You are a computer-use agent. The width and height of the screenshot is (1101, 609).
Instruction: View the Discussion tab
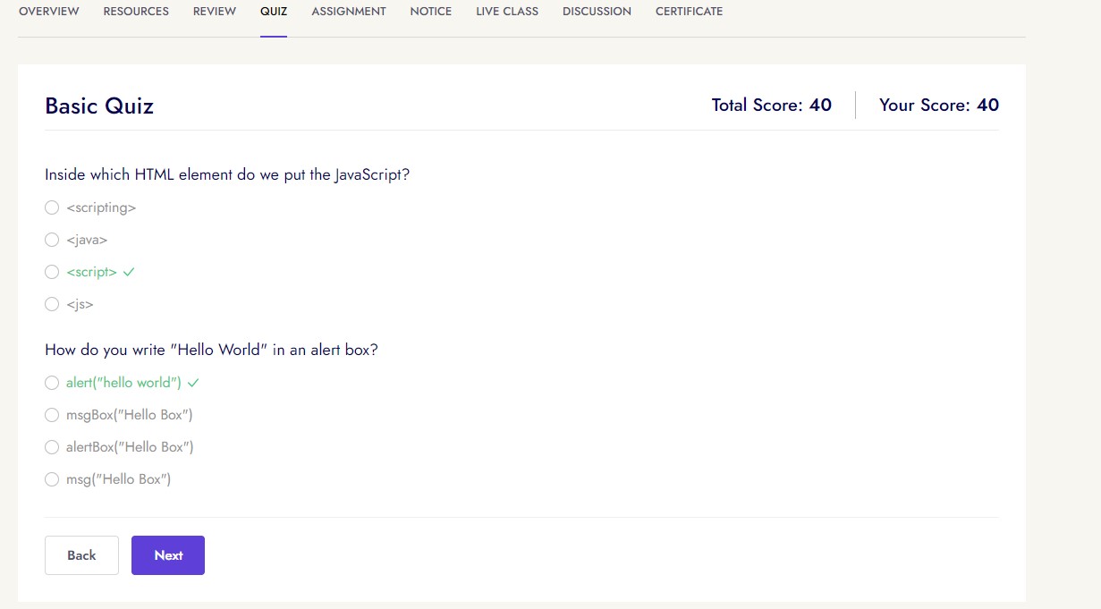pyautogui.click(x=597, y=12)
